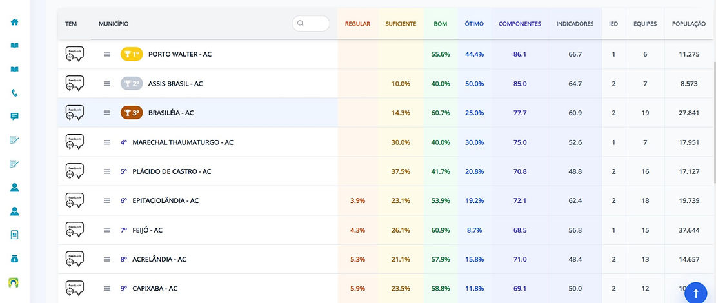Expand hamburger menu for Feijó row
Viewport: 716px width, 303px height.
107,230
